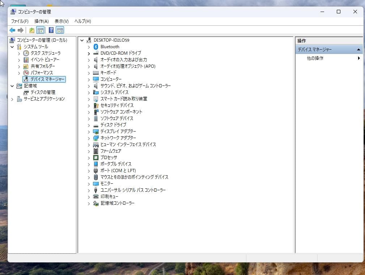Click the セキュリティ デバイス key icon
Screen dimensions: 365x275
[x=96, y=105]
